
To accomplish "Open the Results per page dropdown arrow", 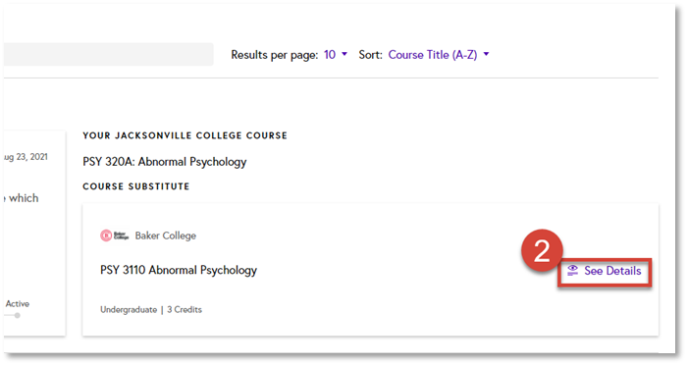I will click(x=344, y=54).
